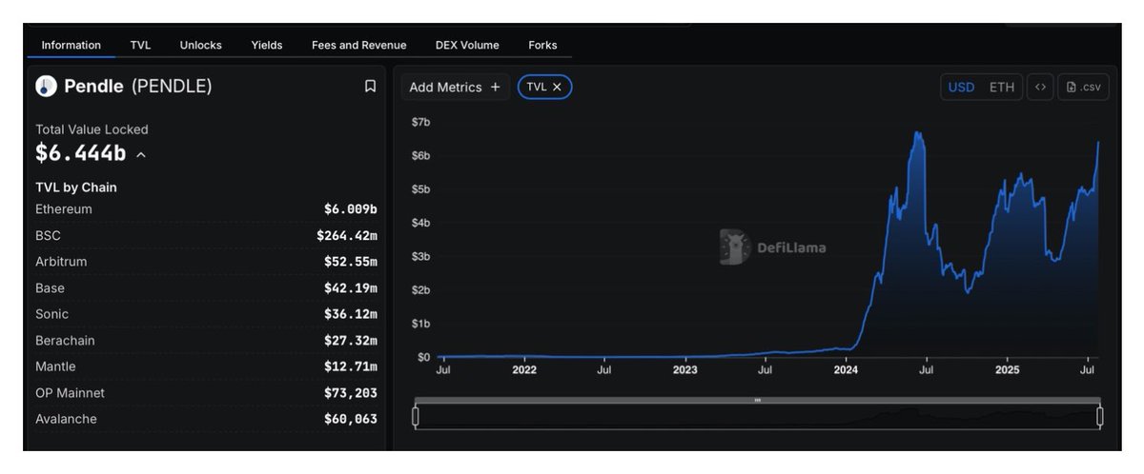The image size is (1144, 474).
Task: Click the $6.444b total value
Action: coord(81,154)
